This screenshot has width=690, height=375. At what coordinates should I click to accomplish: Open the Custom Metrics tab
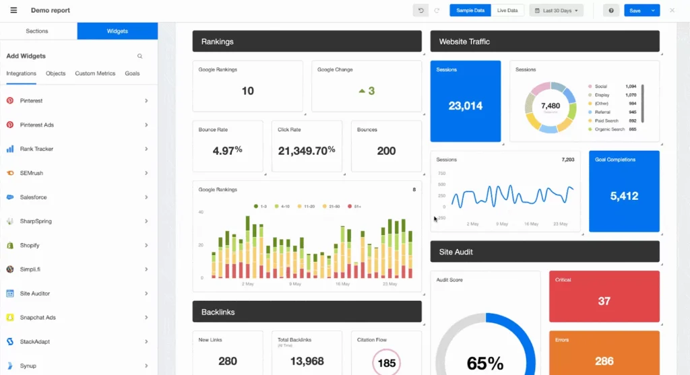point(95,73)
